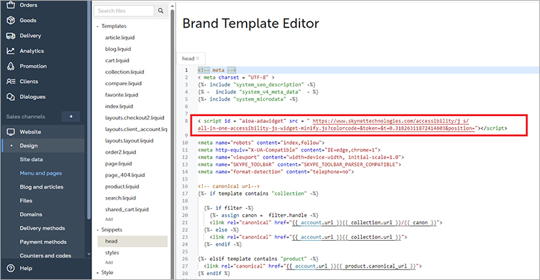Open Dialogues via the chat icon

[11, 97]
